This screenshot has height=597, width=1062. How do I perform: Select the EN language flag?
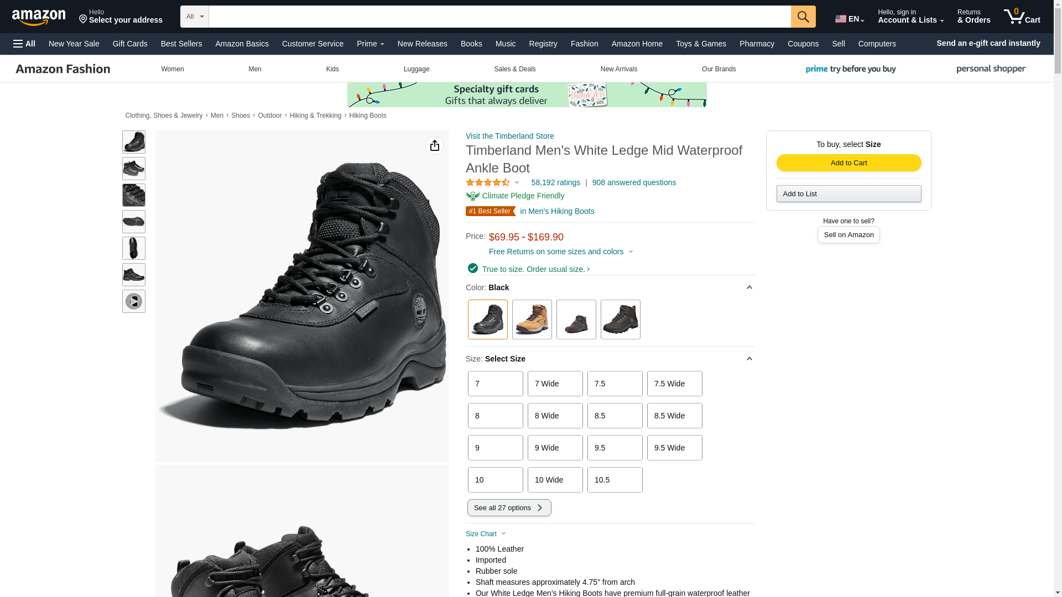pyautogui.click(x=849, y=19)
